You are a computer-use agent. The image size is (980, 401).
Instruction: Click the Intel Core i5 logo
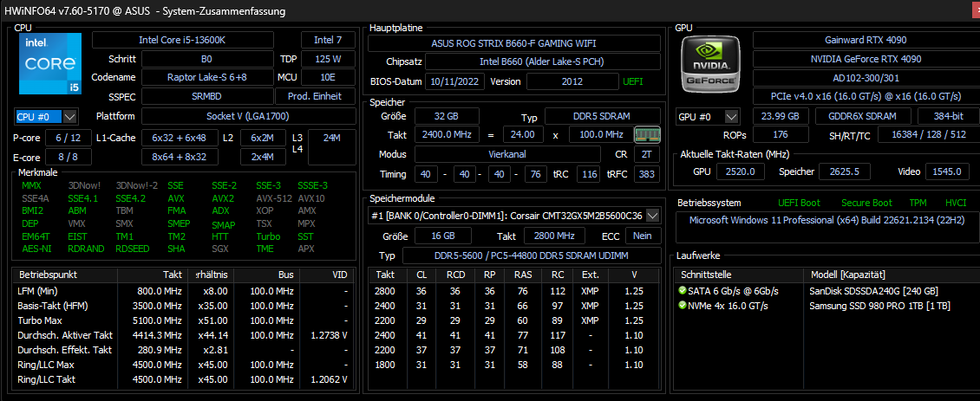[x=50, y=64]
